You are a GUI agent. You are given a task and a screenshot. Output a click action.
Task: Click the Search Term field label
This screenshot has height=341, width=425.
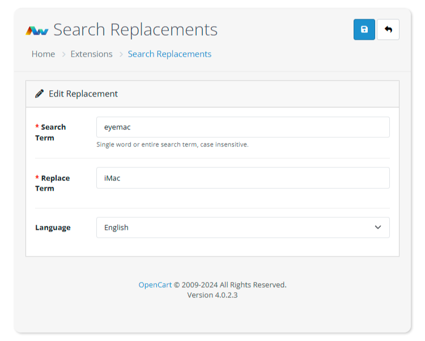coord(50,133)
